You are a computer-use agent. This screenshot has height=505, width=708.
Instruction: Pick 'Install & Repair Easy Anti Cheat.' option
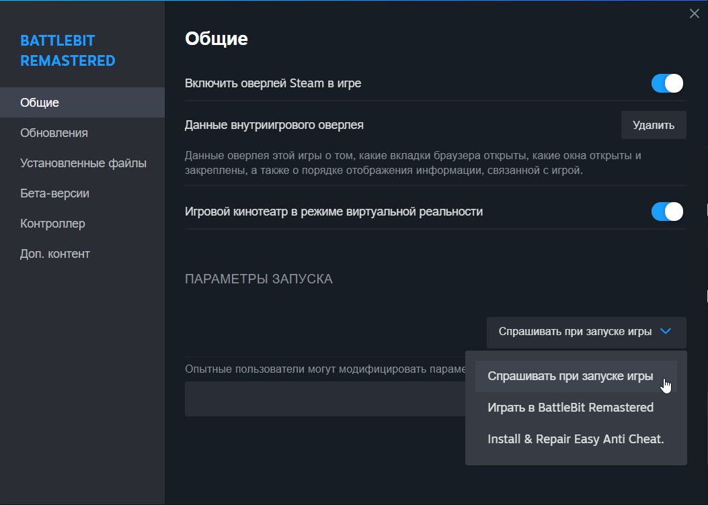[x=576, y=439]
